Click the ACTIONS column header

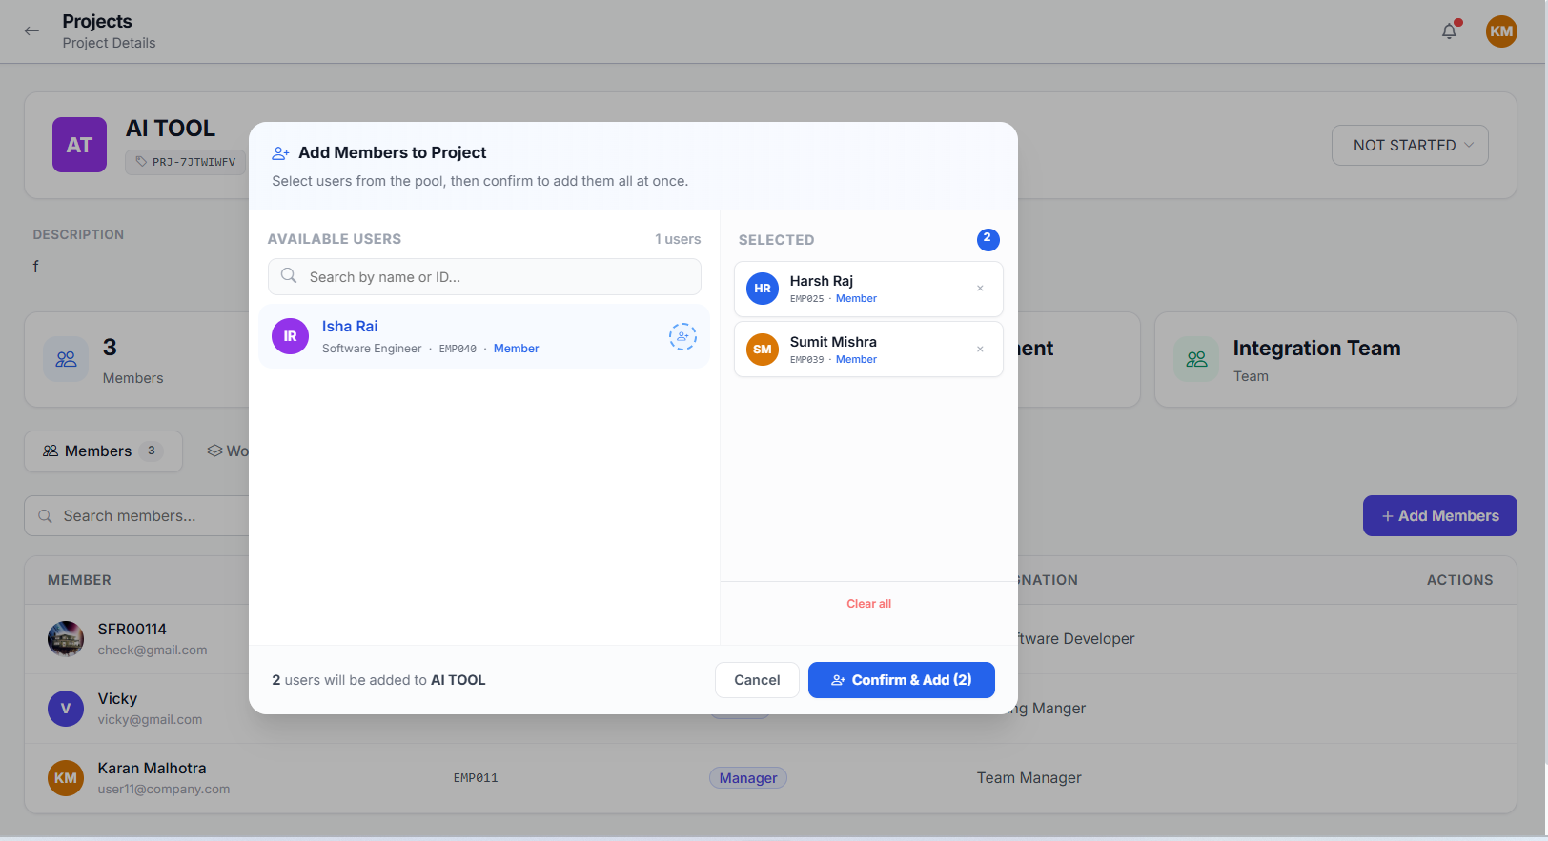click(x=1459, y=580)
